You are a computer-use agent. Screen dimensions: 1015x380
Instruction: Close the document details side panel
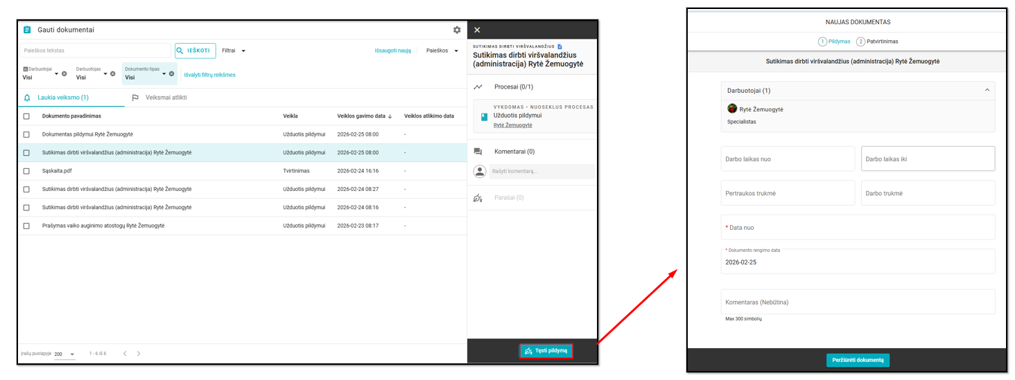pyautogui.click(x=477, y=30)
